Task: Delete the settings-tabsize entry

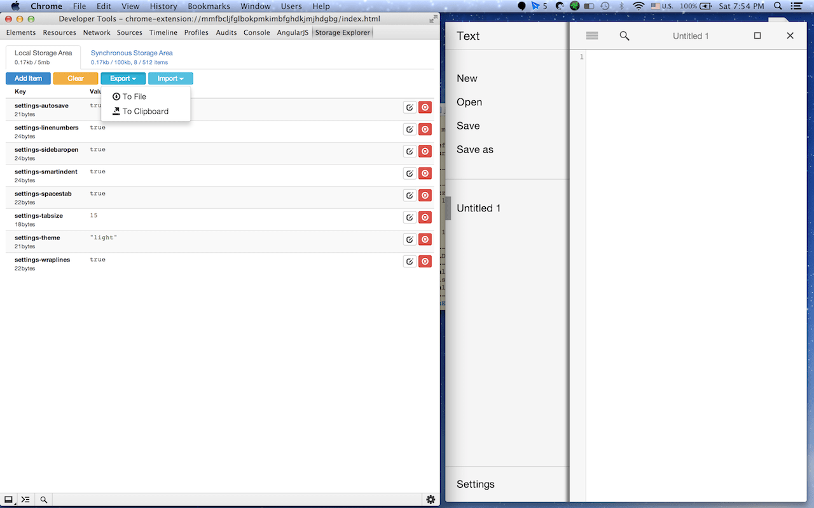Action: 425,217
